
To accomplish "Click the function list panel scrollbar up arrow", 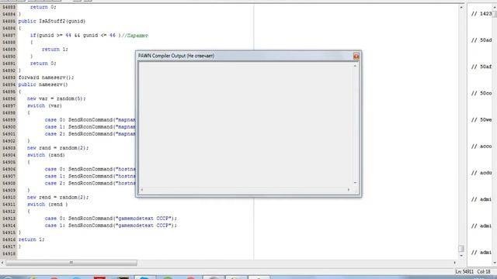I will tap(495, 7).
